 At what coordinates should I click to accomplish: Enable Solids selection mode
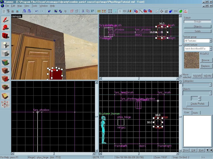[197, 31]
